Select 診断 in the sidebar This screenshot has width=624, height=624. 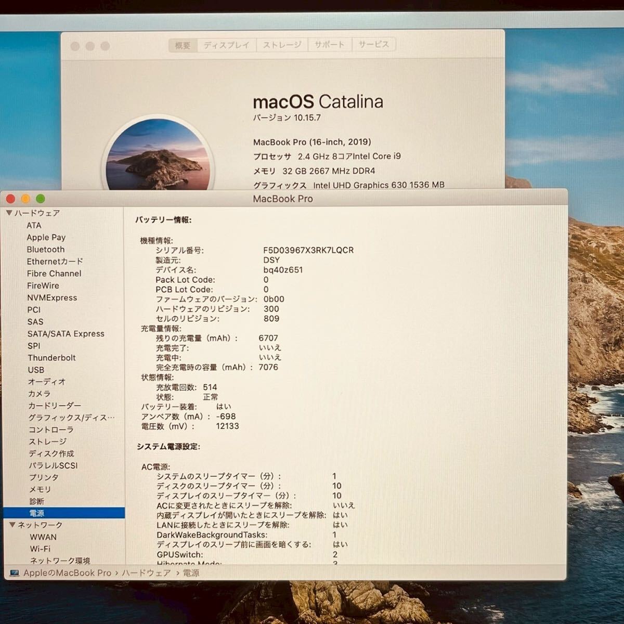[x=37, y=501]
